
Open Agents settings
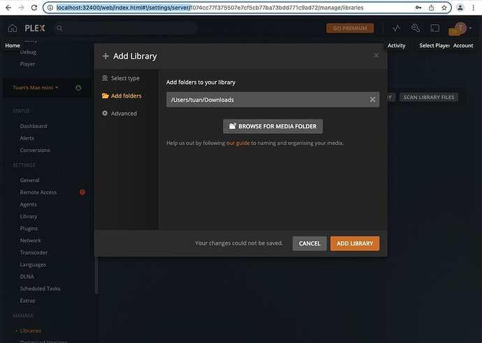click(x=28, y=204)
